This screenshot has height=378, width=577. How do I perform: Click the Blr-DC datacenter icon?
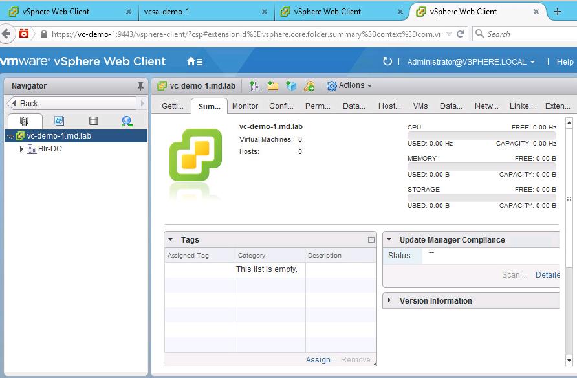32,149
